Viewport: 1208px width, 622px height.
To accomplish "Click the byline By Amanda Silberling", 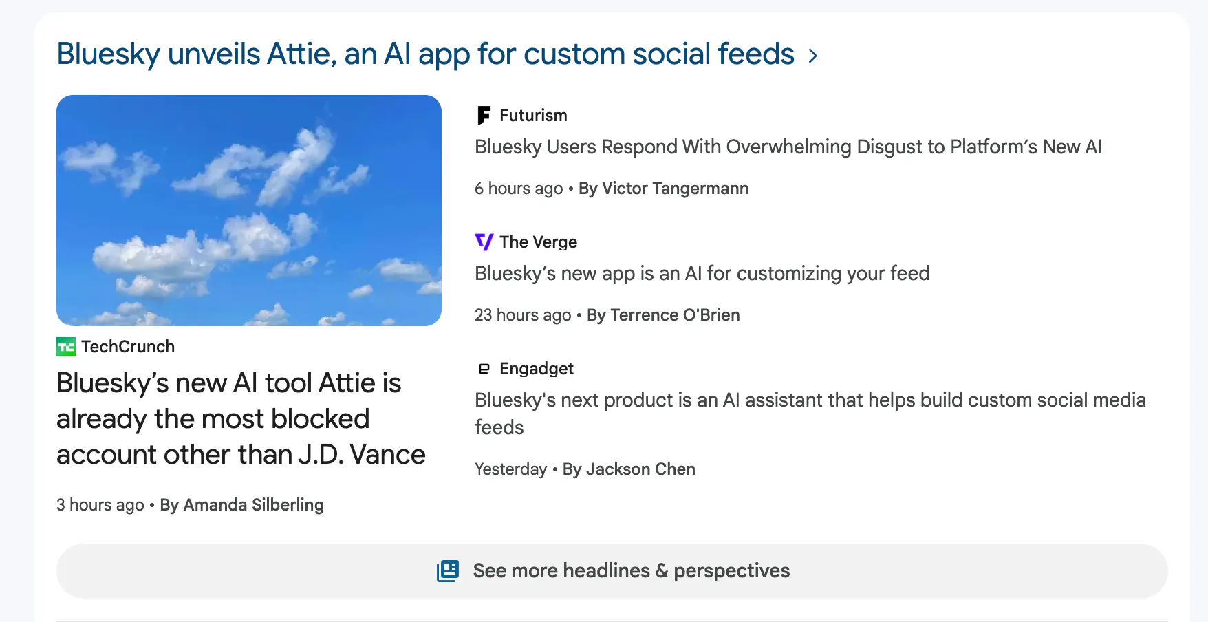I will click(241, 505).
